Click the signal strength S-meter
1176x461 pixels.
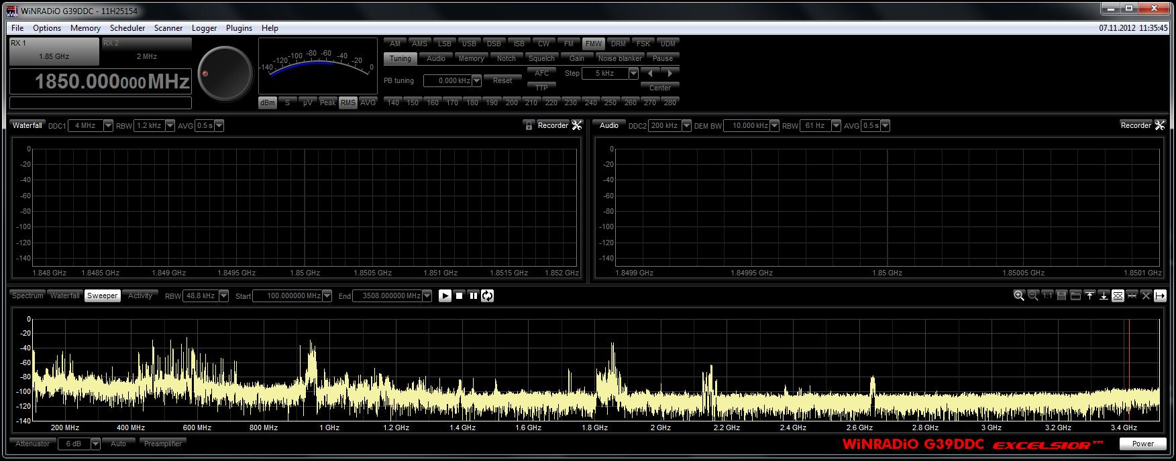(x=318, y=66)
